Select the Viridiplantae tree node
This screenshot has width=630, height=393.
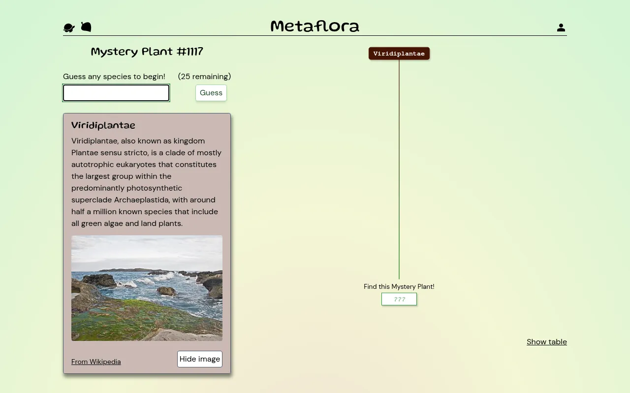pos(399,54)
